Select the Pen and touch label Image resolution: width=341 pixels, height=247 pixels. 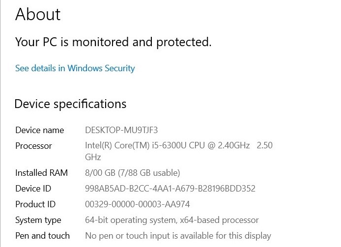click(42, 236)
